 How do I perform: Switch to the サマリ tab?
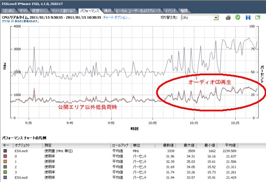click(25, 10)
